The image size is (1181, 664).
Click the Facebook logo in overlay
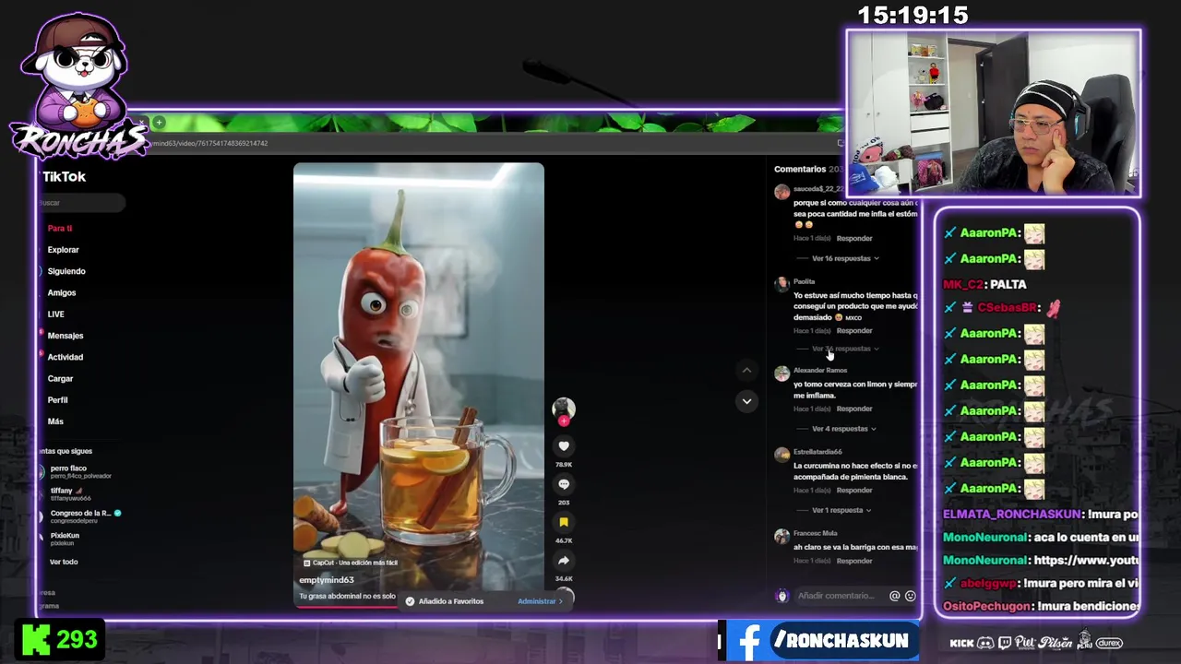pos(748,640)
